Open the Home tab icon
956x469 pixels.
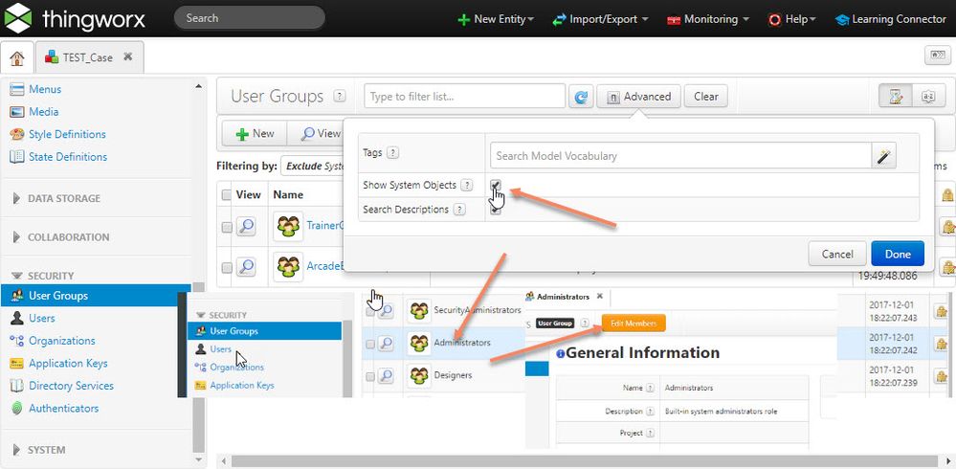point(17,58)
